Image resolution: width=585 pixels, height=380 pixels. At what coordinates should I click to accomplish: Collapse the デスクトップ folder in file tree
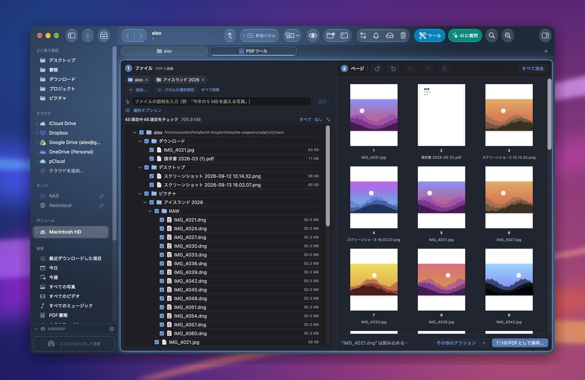140,167
